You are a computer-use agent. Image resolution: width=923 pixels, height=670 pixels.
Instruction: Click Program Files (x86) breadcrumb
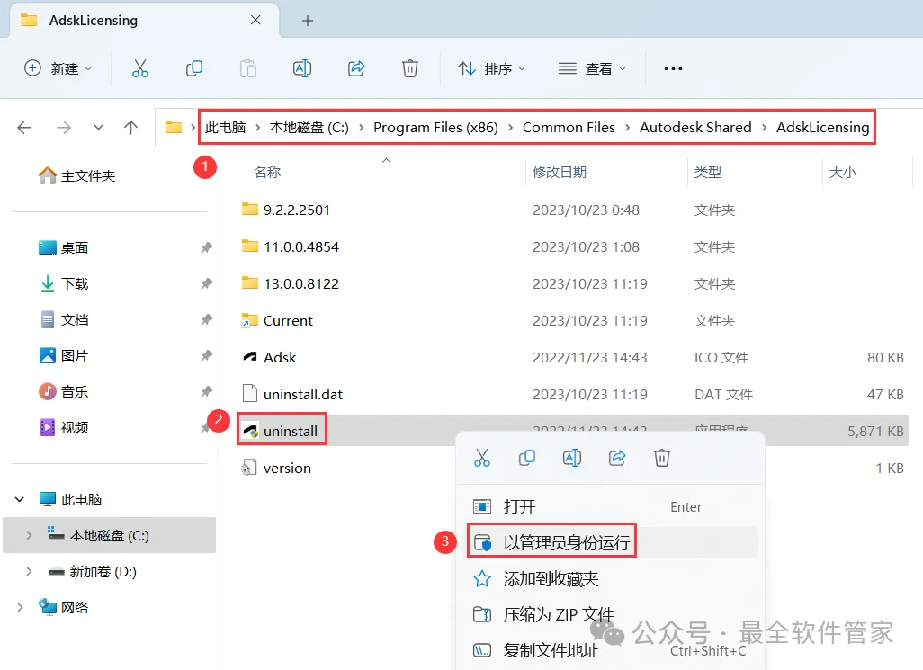[x=435, y=127]
